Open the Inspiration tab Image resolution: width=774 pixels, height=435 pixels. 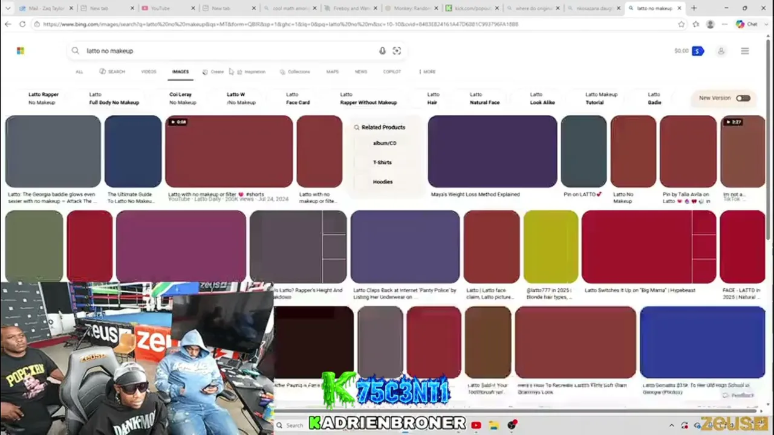pos(251,72)
